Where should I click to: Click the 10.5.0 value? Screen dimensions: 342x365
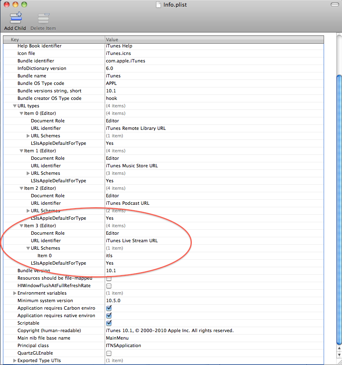pyautogui.click(x=113, y=300)
